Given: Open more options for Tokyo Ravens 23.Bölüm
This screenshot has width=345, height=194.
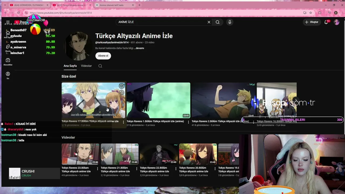Looking at the screenshot, I should click(98, 169).
